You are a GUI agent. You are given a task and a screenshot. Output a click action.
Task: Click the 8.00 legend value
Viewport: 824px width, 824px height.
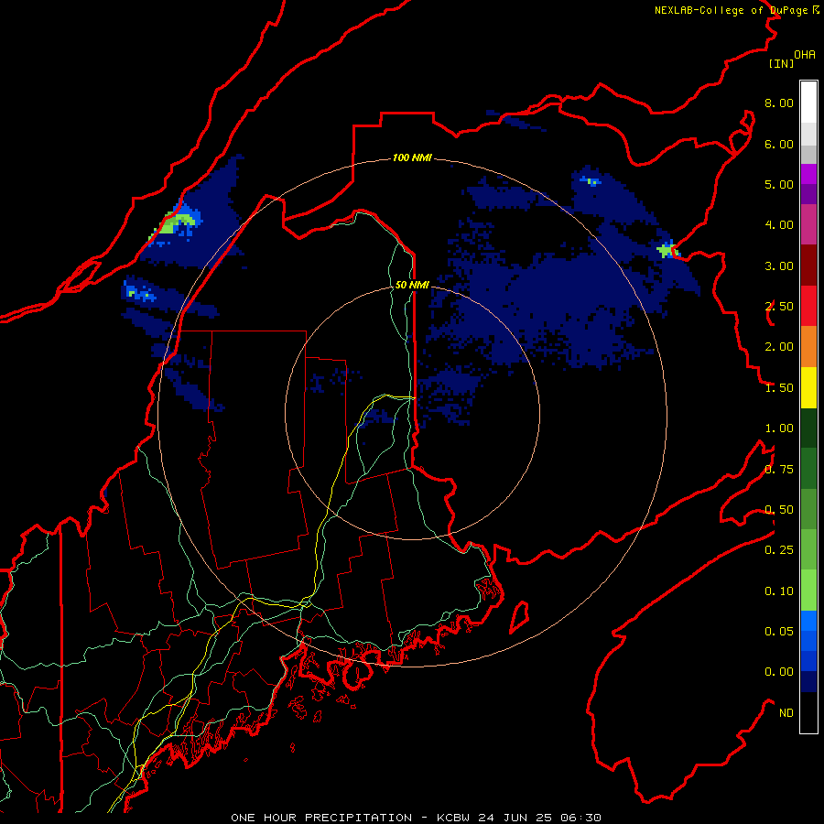click(779, 103)
